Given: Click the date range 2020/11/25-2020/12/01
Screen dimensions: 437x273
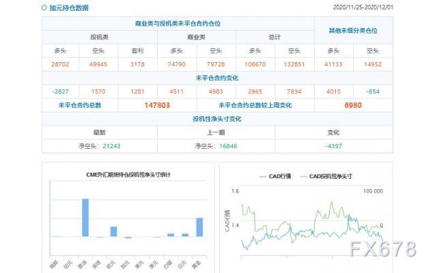Looking at the screenshot, I should pos(363,8).
